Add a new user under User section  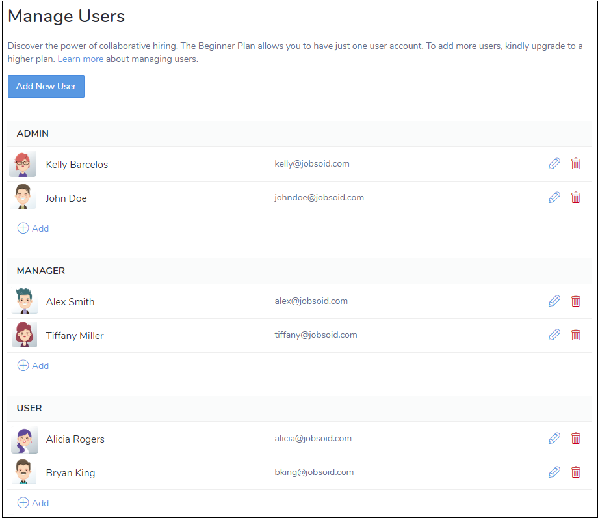[x=33, y=503]
